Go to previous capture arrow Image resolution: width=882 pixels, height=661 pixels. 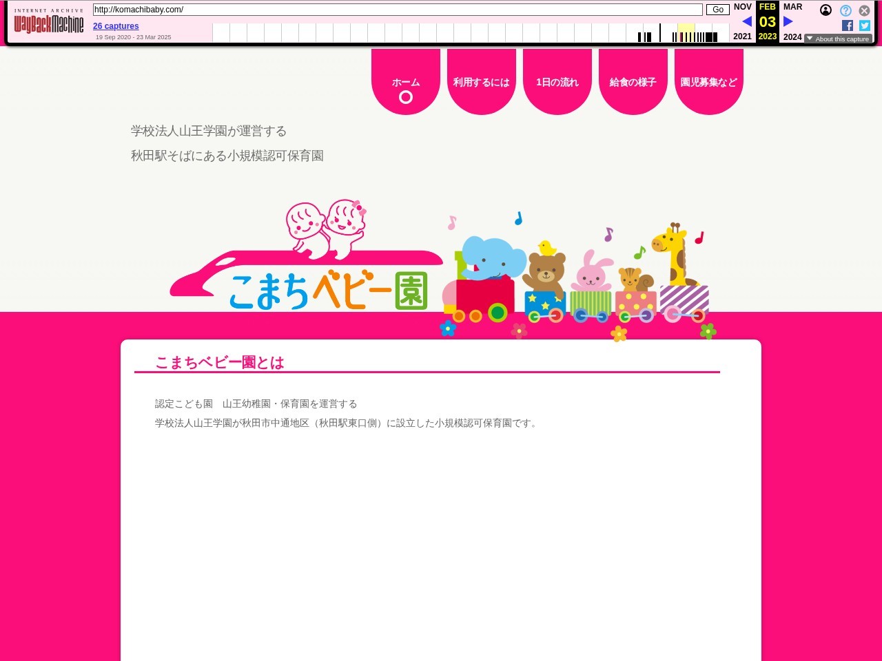(746, 21)
